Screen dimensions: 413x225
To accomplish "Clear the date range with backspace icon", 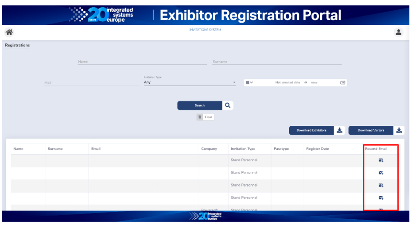I will pyautogui.click(x=343, y=83).
